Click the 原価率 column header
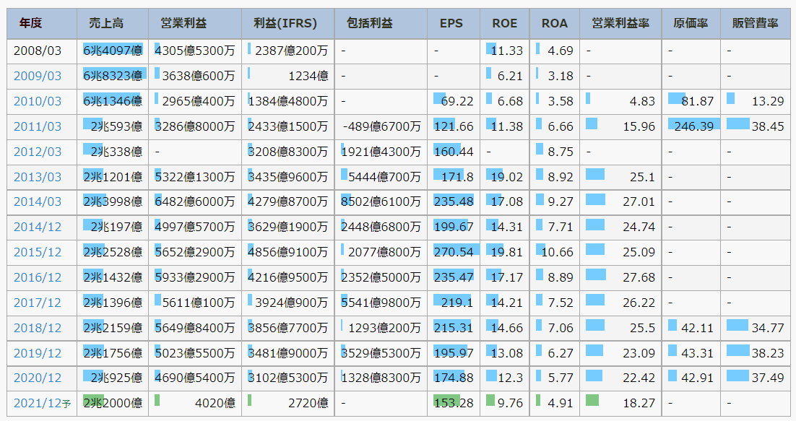 click(x=691, y=23)
